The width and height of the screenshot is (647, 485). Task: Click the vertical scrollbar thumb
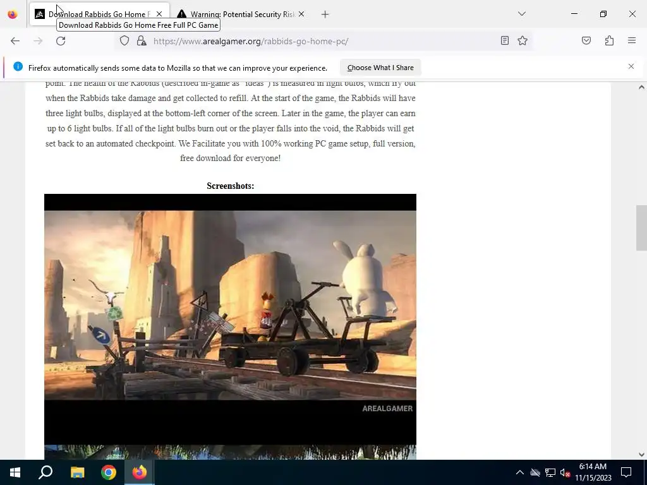point(641,227)
